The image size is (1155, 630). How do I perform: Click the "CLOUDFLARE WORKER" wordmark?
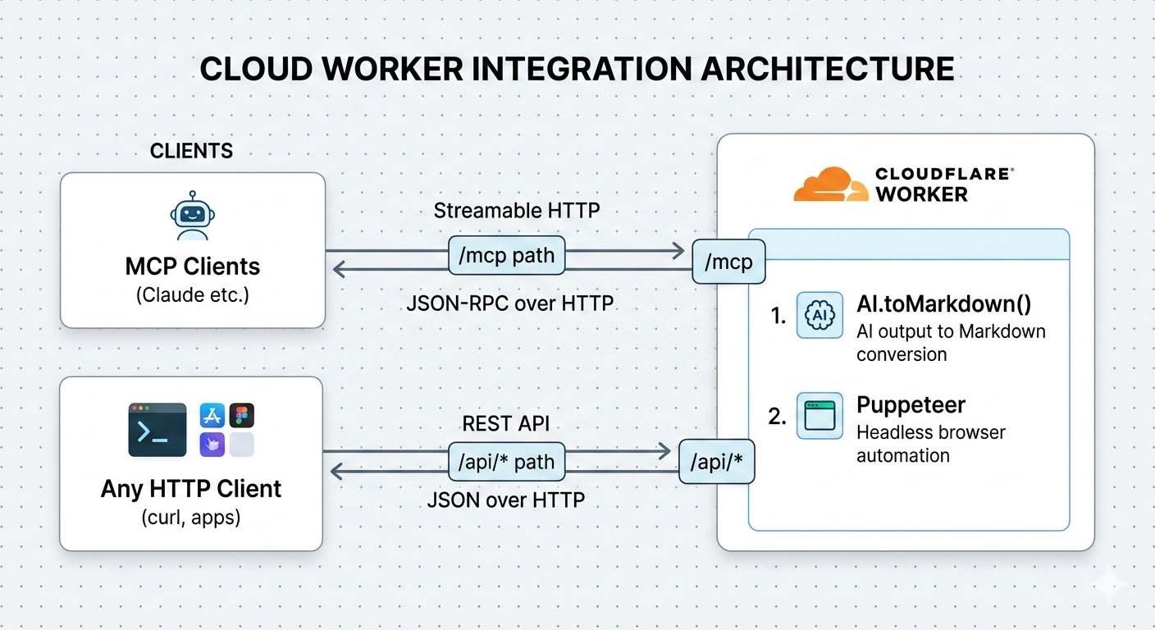point(945,184)
